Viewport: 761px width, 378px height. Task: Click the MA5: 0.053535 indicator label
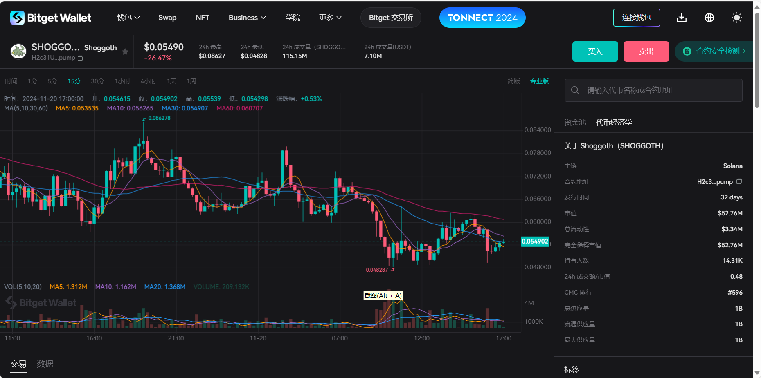(x=77, y=108)
